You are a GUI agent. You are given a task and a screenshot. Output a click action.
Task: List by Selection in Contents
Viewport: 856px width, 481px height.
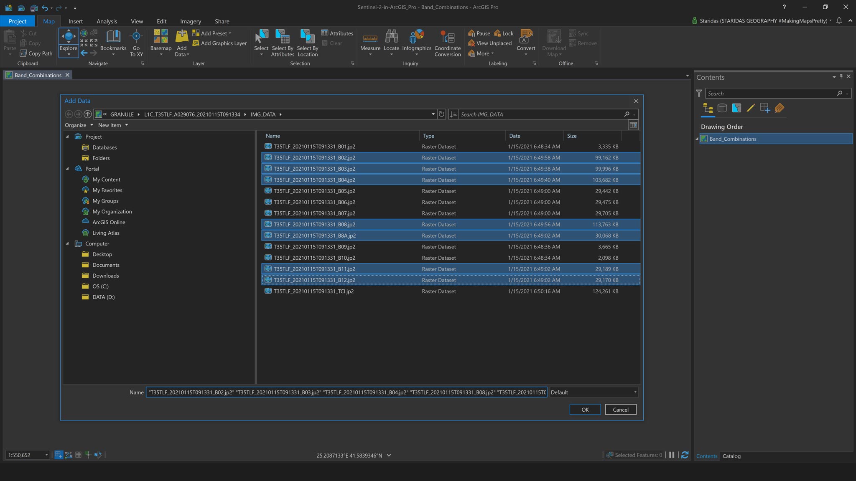pyautogui.click(x=736, y=108)
